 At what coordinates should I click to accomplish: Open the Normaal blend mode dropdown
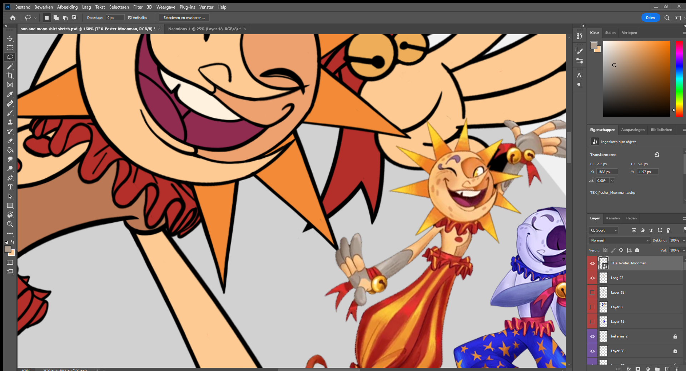620,240
